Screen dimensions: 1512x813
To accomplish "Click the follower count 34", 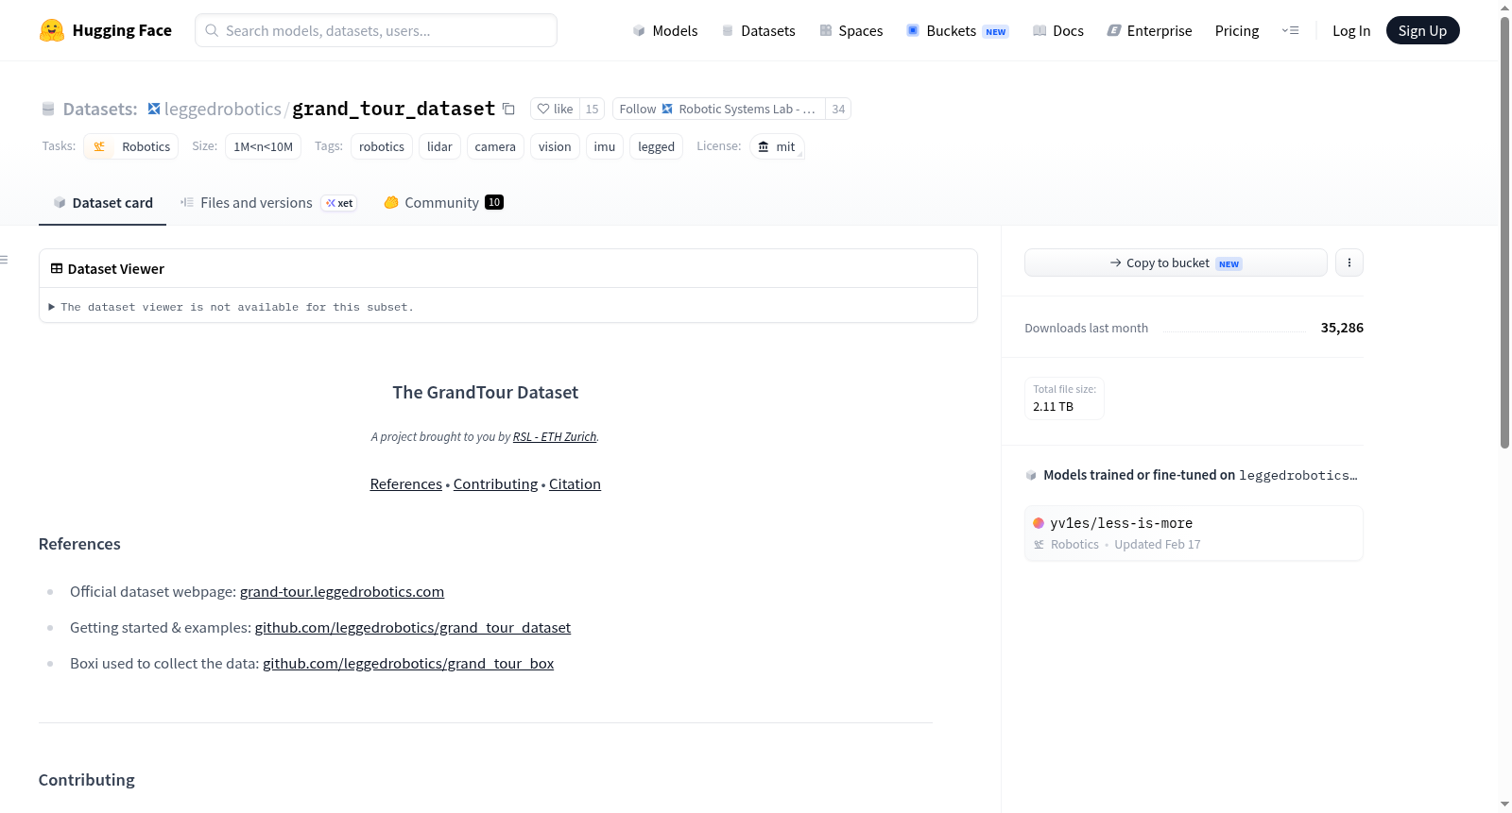I will click(838, 109).
